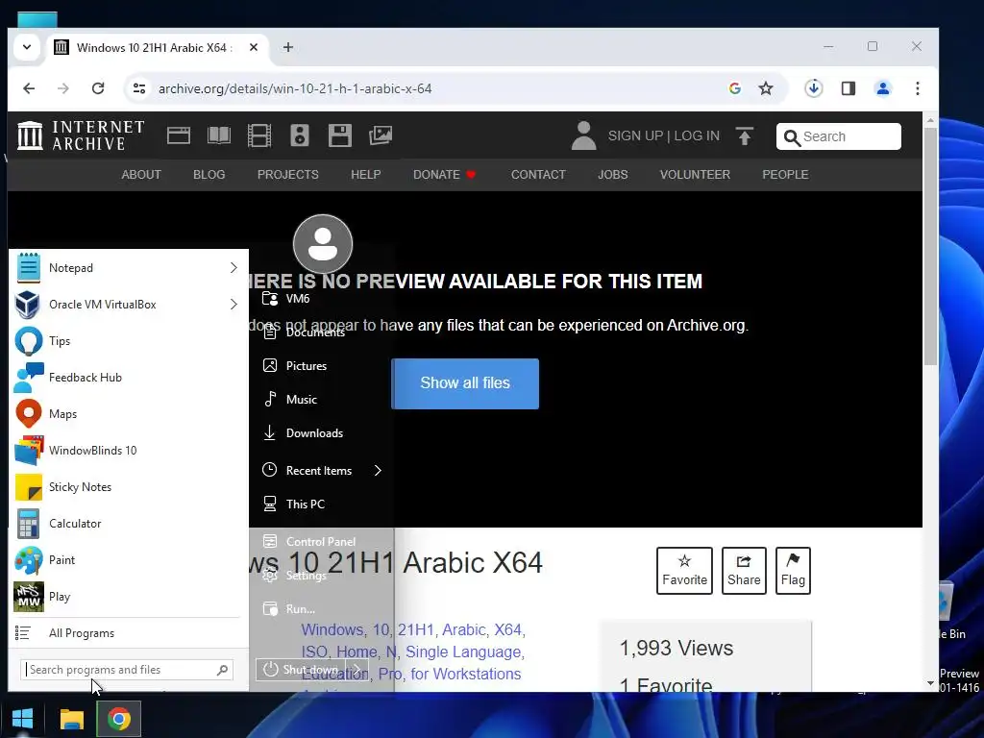The image size is (984, 738).
Task: Click the Favorite button
Action: coord(684,571)
